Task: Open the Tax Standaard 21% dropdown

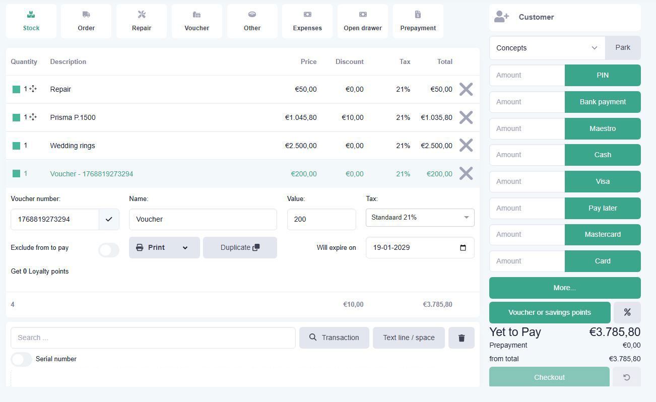Action: coord(420,218)
